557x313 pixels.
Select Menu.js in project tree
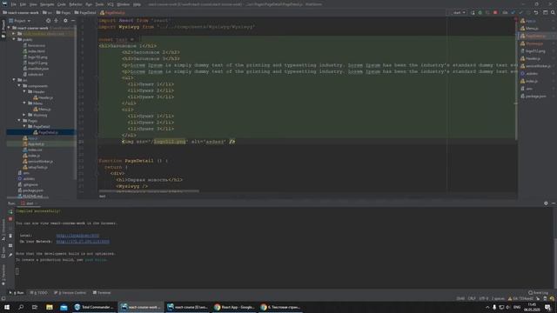tap(42, 110)
